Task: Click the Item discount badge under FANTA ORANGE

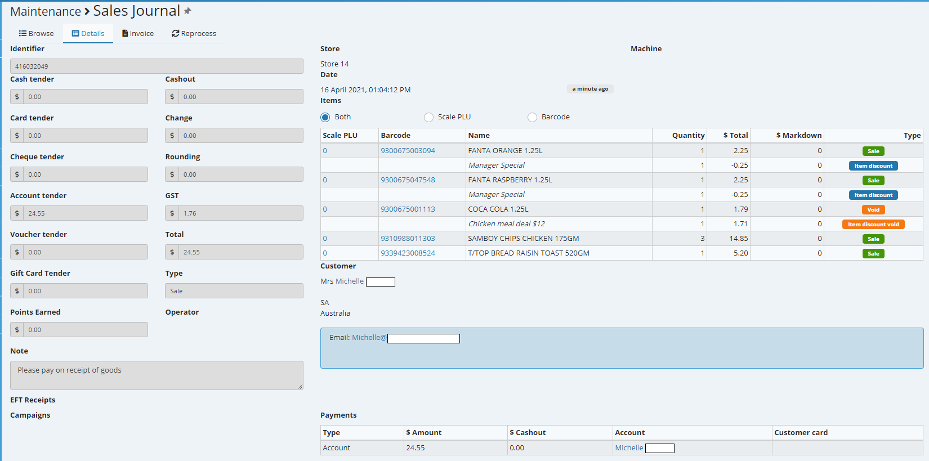Action: coord(873,166)
